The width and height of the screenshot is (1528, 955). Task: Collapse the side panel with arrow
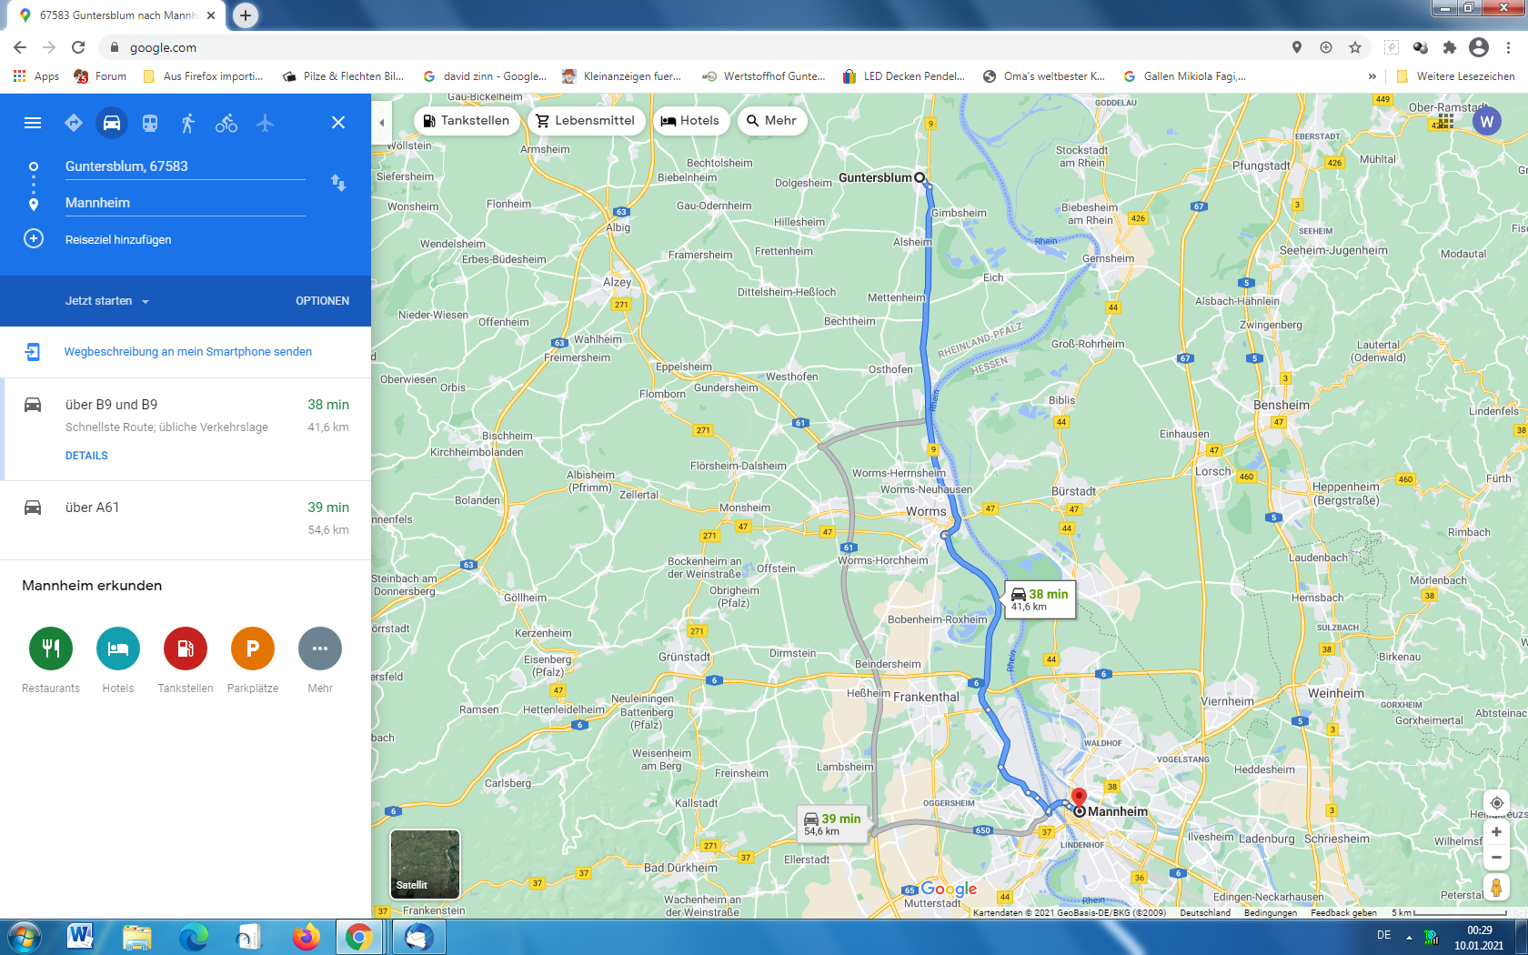382,122
